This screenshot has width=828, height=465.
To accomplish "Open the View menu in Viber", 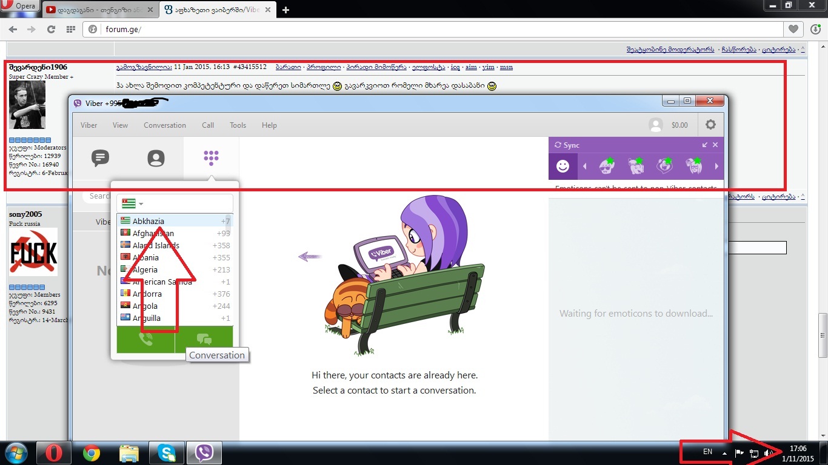I will [x=120, y=125].
